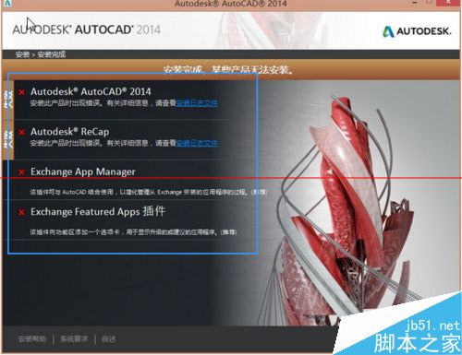This screenshot has width=462, height=355.
Task: Click the AutoCAD icon in the title bar
Action: [x=6, y=4]
